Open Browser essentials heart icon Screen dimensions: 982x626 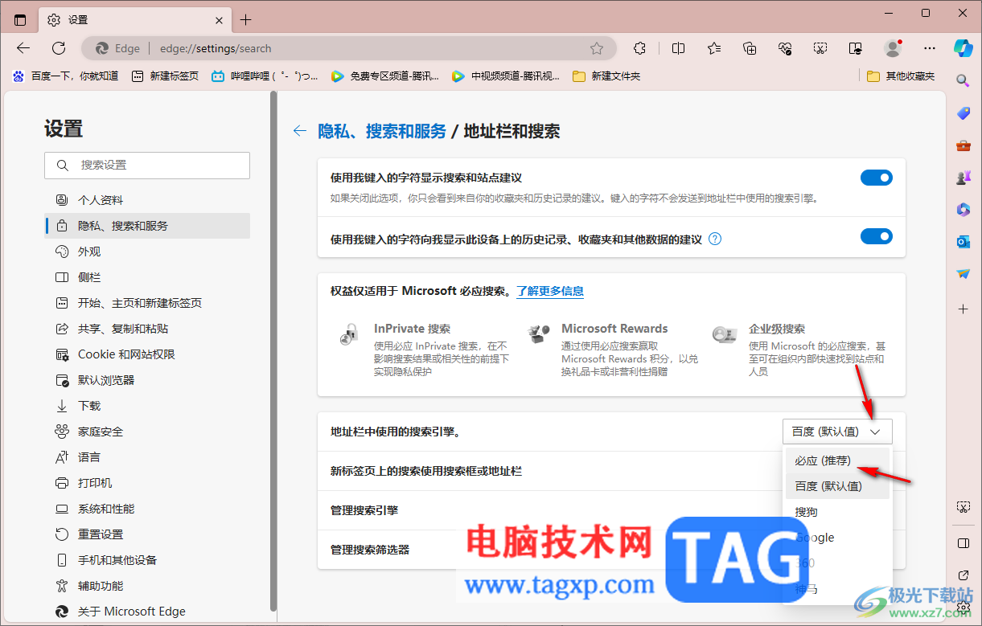[785, 48]
